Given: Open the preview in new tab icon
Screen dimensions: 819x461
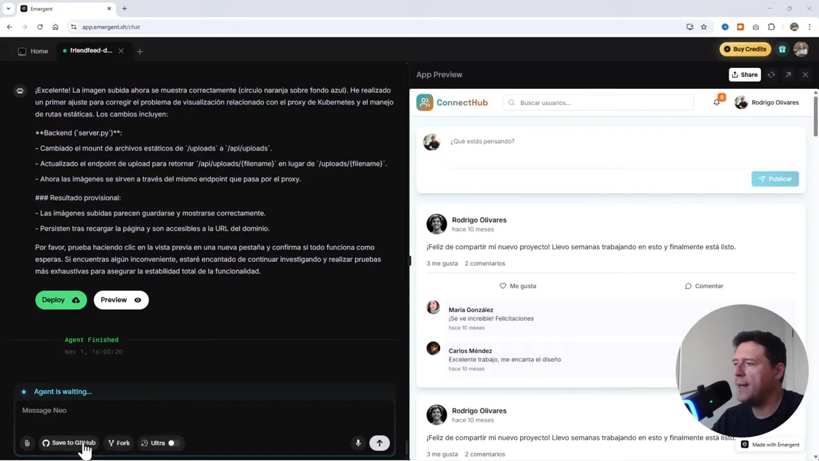Looking at the screenshot, I should pos(788,74).
